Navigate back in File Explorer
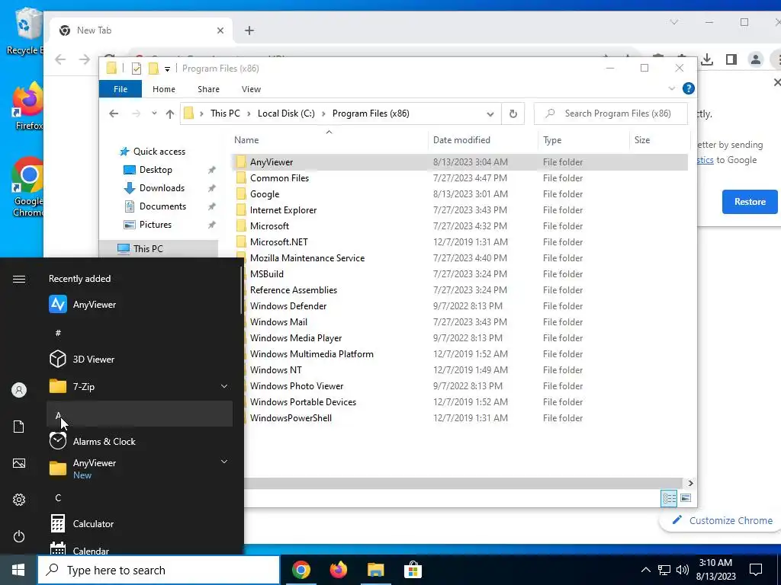The width and height of the screenshot is (781, 585). point(114,114)
